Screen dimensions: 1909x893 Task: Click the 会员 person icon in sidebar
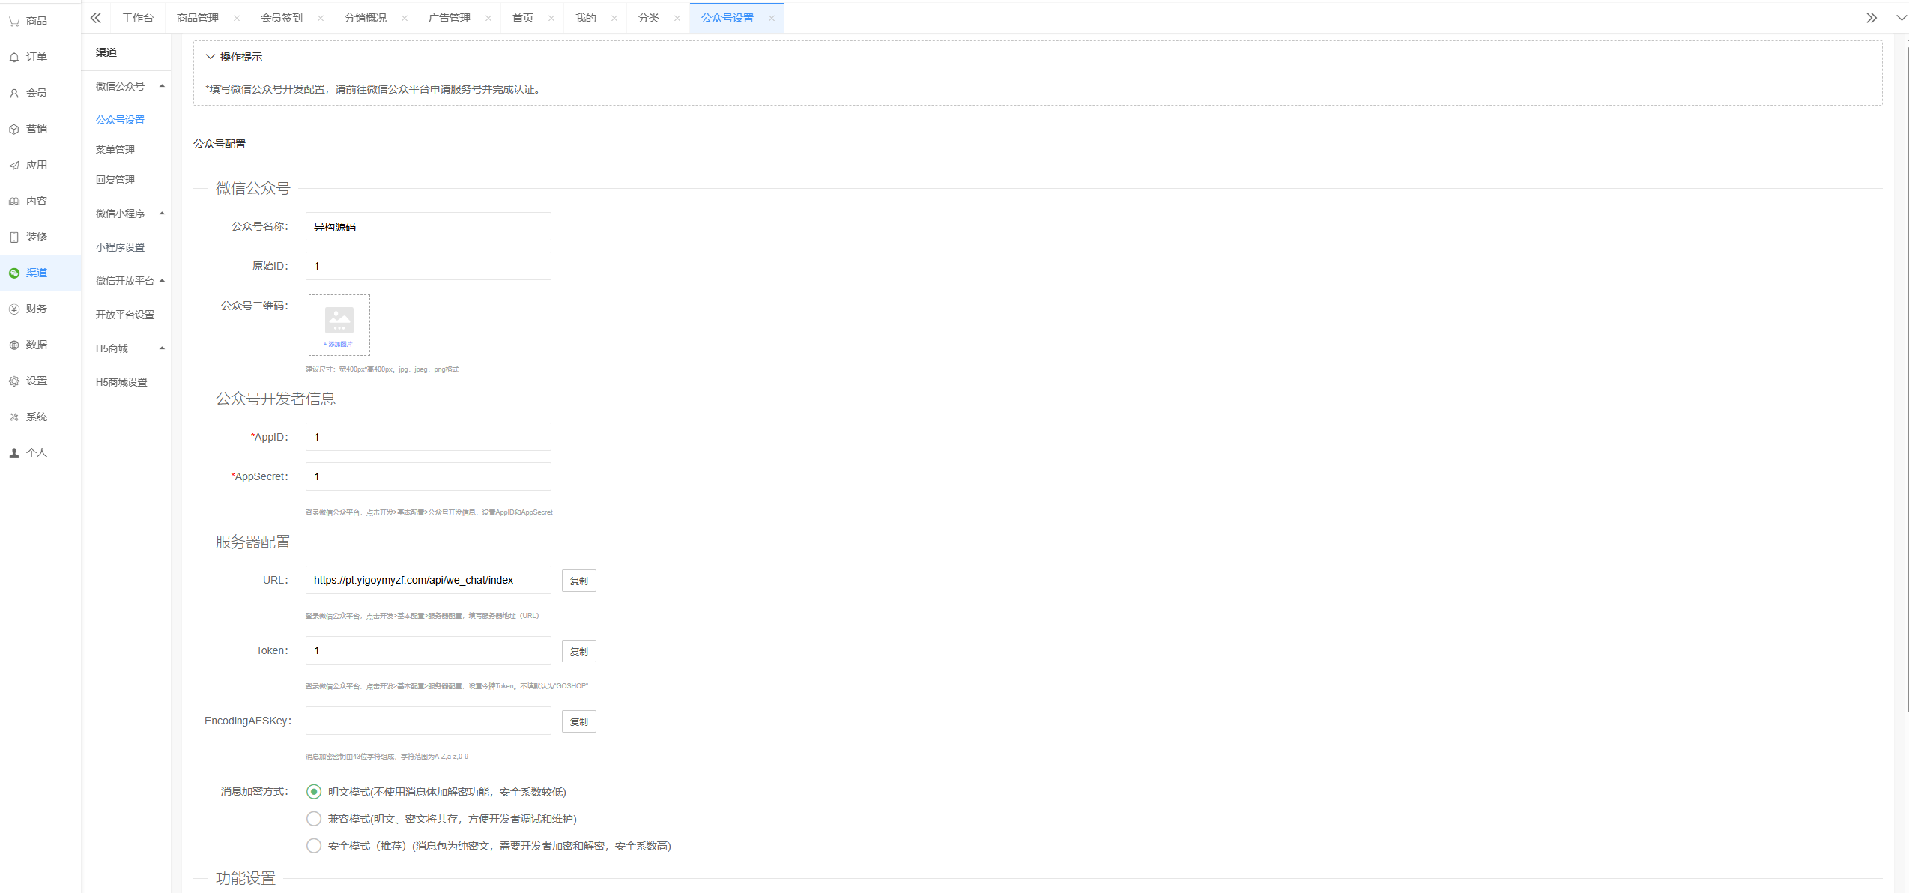[x=14, y=94]
